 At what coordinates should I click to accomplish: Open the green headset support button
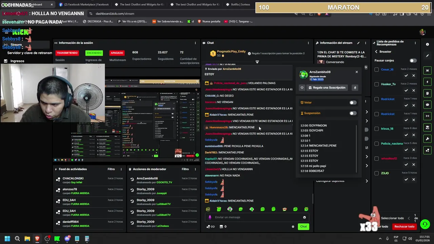click(x=425, y=224)
